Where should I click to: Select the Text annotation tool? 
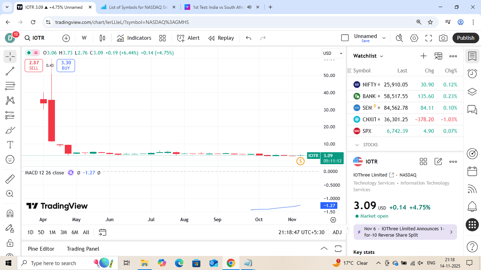(10, 145)
